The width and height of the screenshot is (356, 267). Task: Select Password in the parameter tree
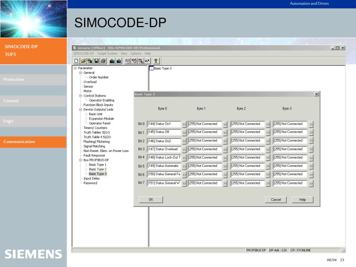(x=90, y=183)
